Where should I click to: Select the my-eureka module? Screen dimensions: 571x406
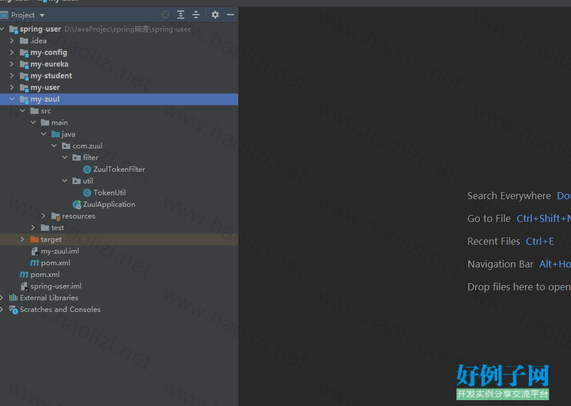coord(49,64)
